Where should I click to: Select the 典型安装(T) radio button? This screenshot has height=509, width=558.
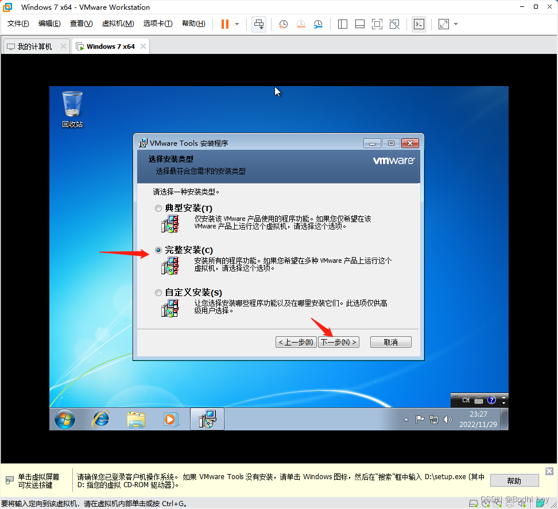tap(158, 208)
